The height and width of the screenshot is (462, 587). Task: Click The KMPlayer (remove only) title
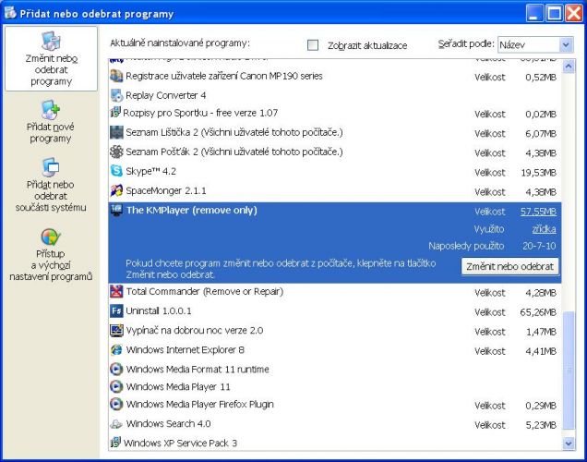point(192,210)
